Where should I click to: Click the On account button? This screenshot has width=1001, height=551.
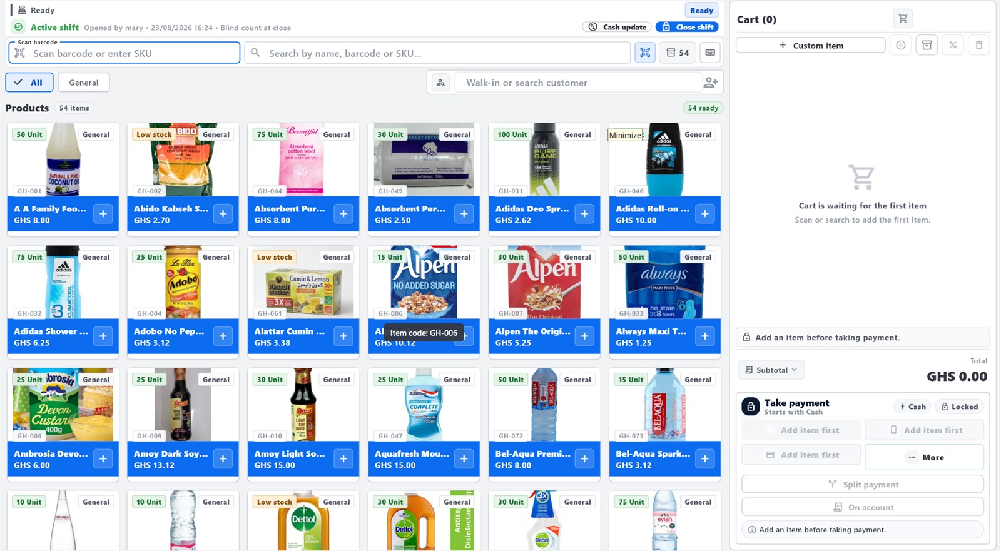pyautogui.click(x=863, y=507)
